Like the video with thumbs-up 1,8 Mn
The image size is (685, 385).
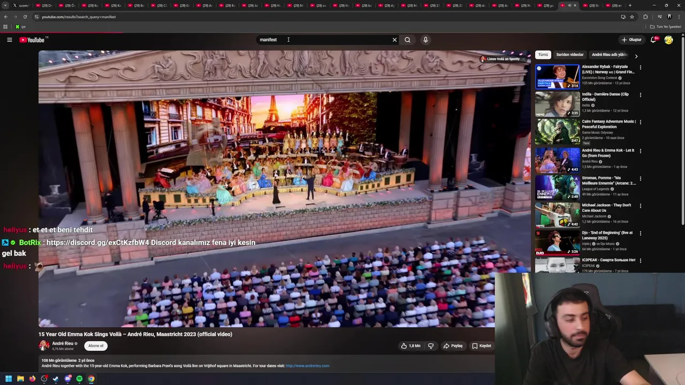410,346
